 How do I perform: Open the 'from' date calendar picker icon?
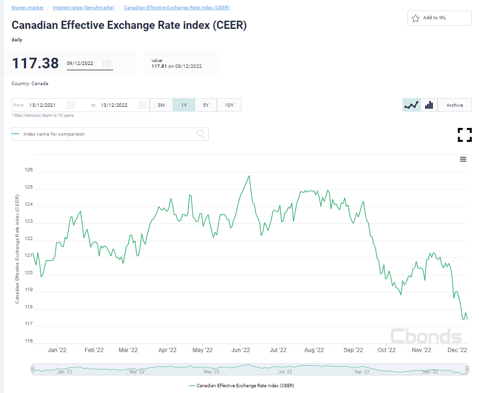[x=71, y=105]
